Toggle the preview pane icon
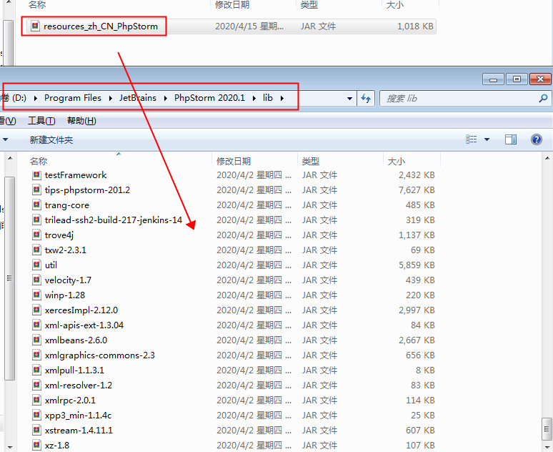553x452 pixels. coord(510,139)
